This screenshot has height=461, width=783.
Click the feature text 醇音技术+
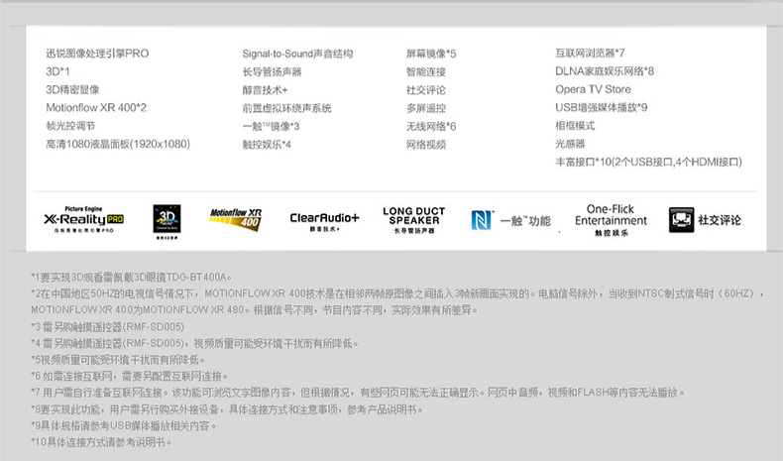click(x=266, y=90)
